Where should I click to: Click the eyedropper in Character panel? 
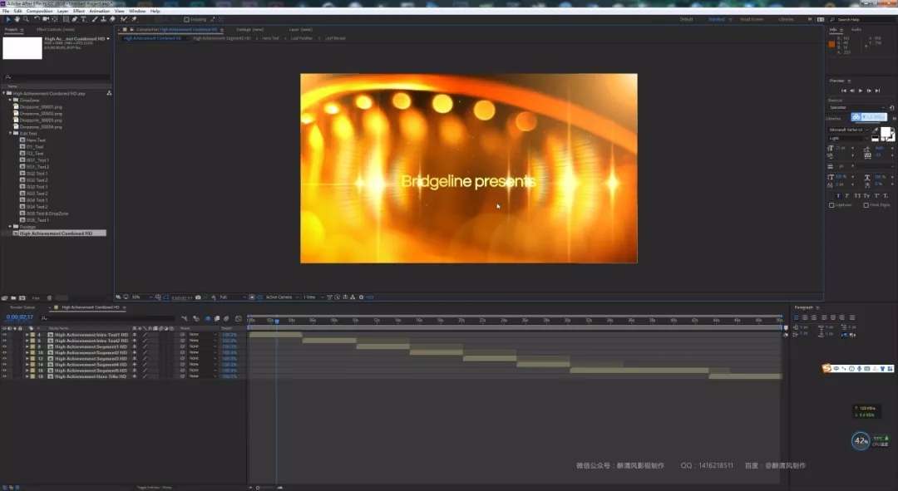[x=873, y=130]
